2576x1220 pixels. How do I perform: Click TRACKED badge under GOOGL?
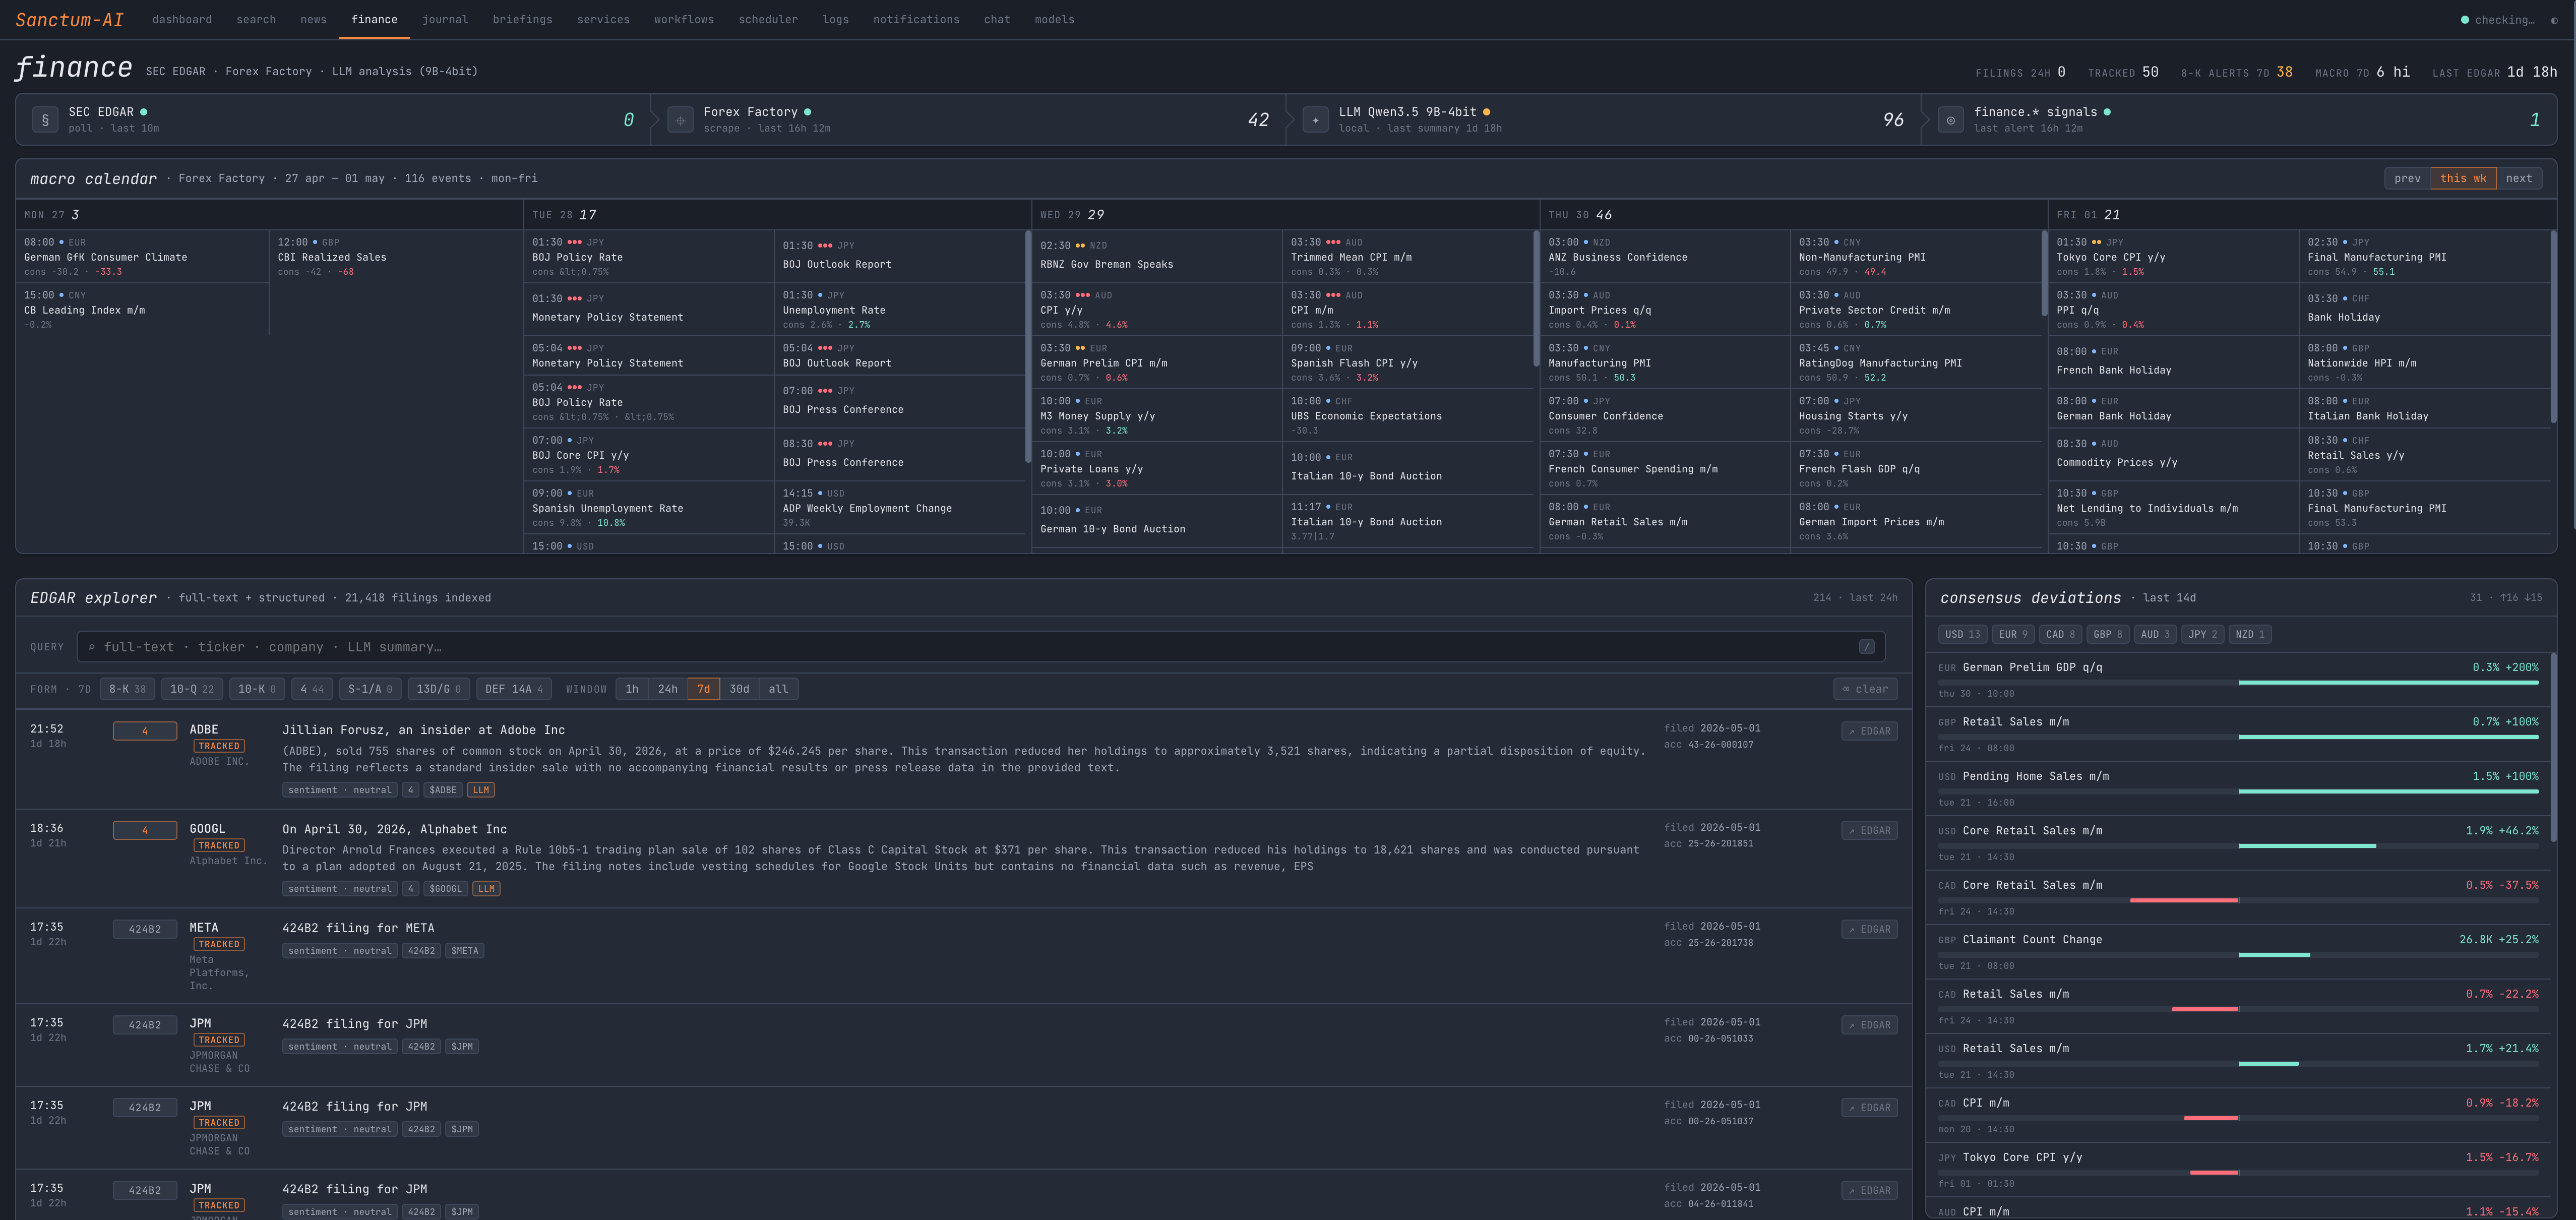tap(219, 845)
